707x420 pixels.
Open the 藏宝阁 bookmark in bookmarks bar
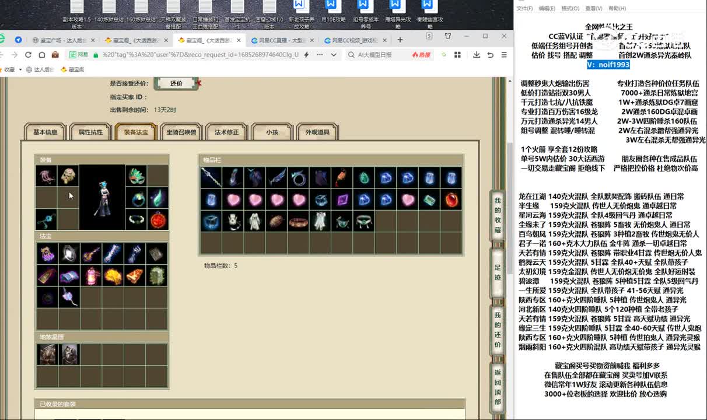[72, 69]
